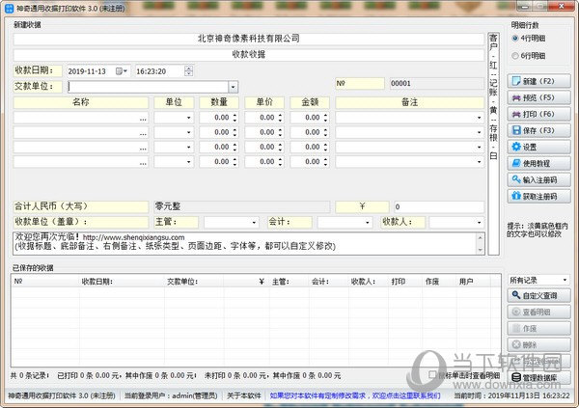Click 关于本软件 in the status bar
The width and height of the screenshot is (579, 408).
coord(244,395)
